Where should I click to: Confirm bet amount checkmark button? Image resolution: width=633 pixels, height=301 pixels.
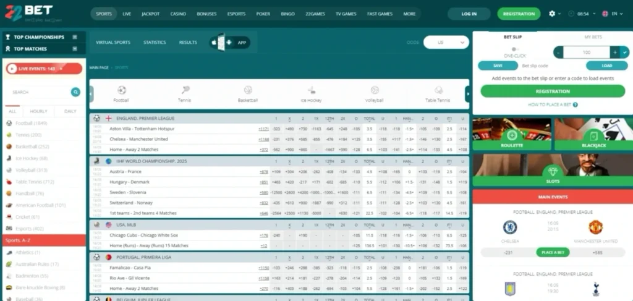624,52
